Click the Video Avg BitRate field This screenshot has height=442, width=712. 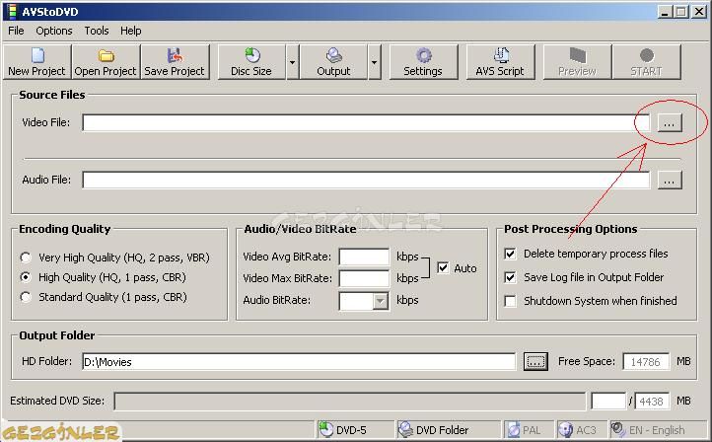coord(364,257)
